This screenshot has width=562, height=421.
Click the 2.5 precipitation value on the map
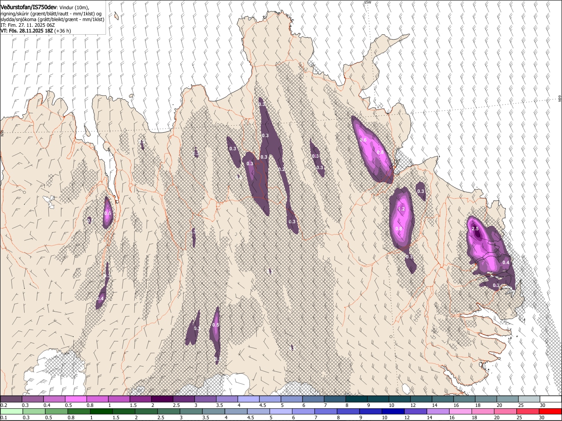[x=475, y=229]
